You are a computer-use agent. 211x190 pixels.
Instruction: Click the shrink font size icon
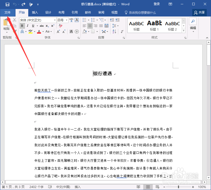(x=64, y=31)
